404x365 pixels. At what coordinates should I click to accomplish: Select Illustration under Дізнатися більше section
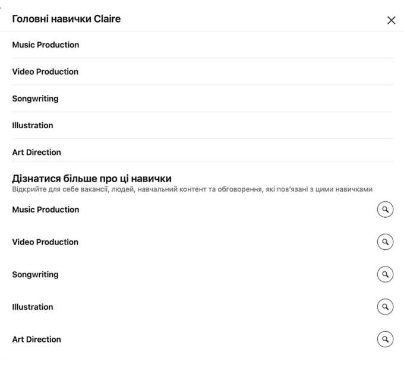coord(33,307)
